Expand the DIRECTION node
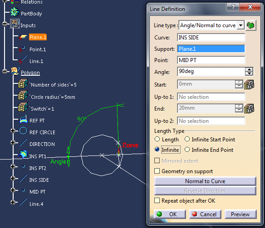The width and height of the screenshot is (265, 228). click(x=13, y=142)
